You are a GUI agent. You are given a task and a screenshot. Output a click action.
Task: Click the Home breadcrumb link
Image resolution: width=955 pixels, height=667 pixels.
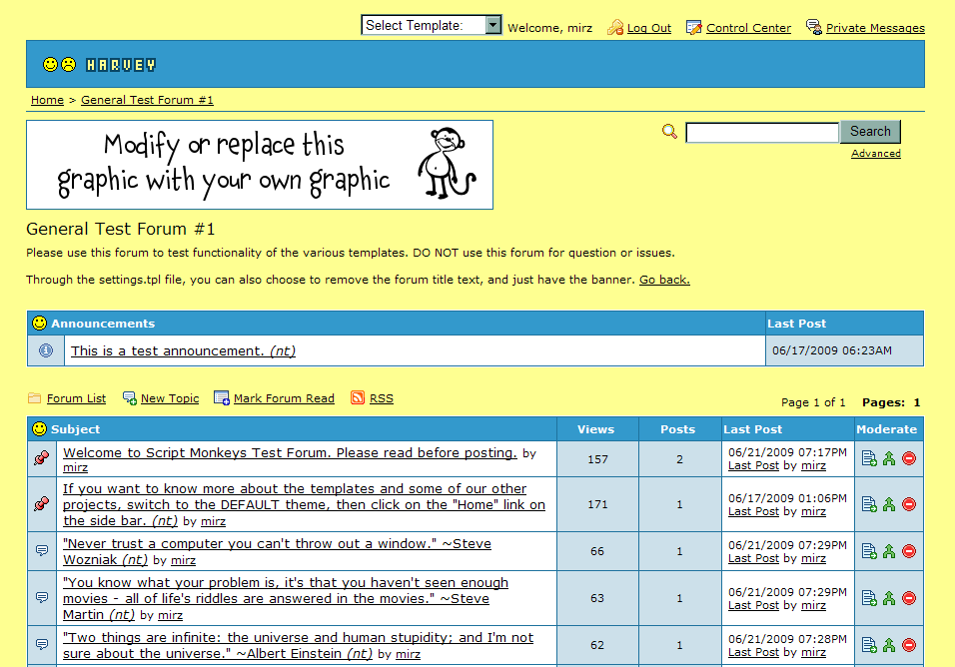[48, 100]
